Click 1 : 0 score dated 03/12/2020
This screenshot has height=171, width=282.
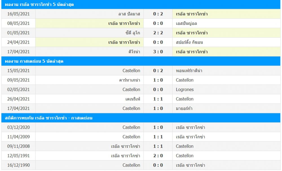pyautogui.click(x=158, y=127)
